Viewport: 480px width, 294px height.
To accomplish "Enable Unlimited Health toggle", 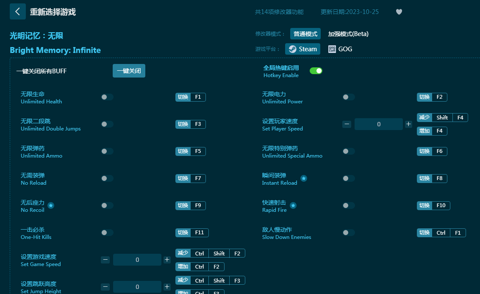I will [107, 97].
